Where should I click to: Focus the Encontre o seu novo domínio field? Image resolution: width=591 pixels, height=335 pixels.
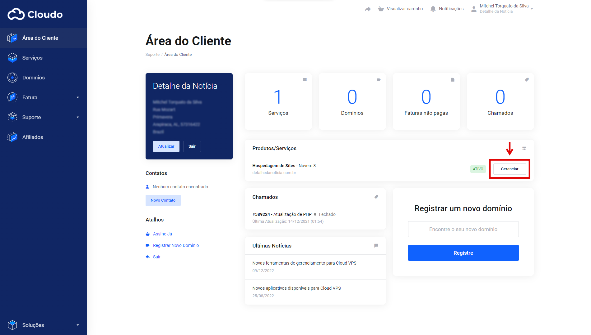[x=463, y=229]
